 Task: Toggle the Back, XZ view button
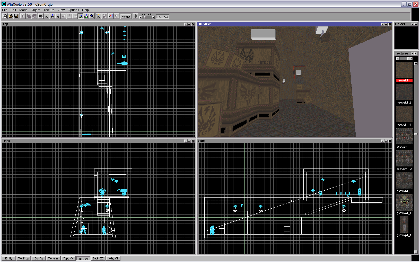pyautogui.click(x=98, y=258)
